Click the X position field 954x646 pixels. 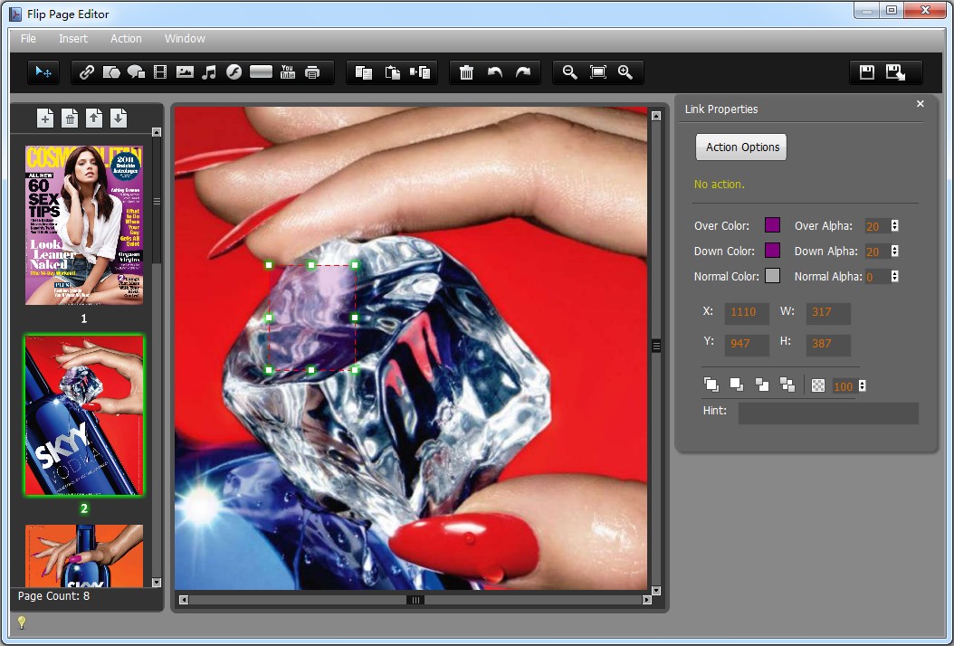[x=747, y=313]
